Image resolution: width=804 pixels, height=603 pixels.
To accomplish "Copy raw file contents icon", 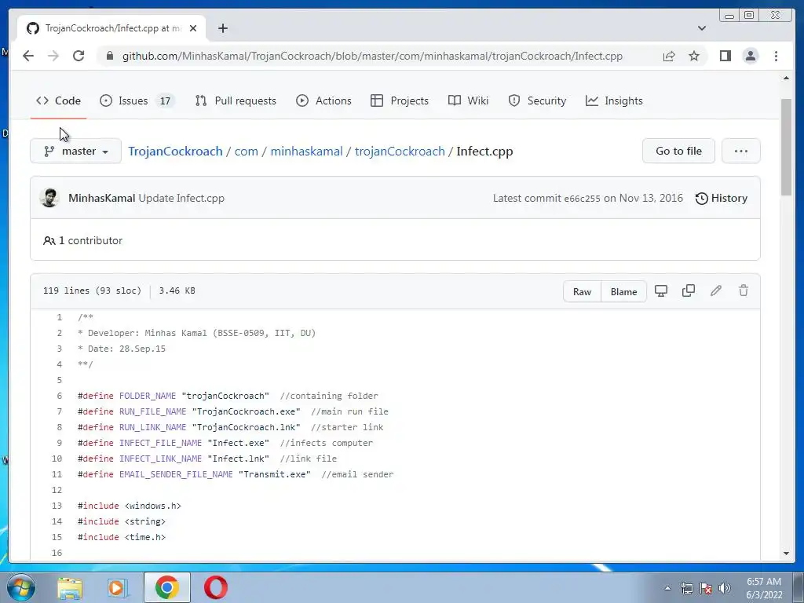I will point(688,291).
